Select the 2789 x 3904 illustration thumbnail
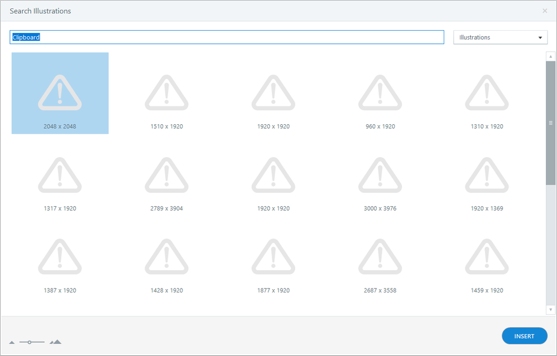The height and width of the screenshot is (356, 557). (x=167, y=175)
